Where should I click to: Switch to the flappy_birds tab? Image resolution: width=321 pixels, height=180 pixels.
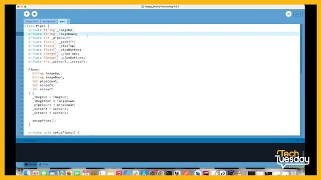32,21
